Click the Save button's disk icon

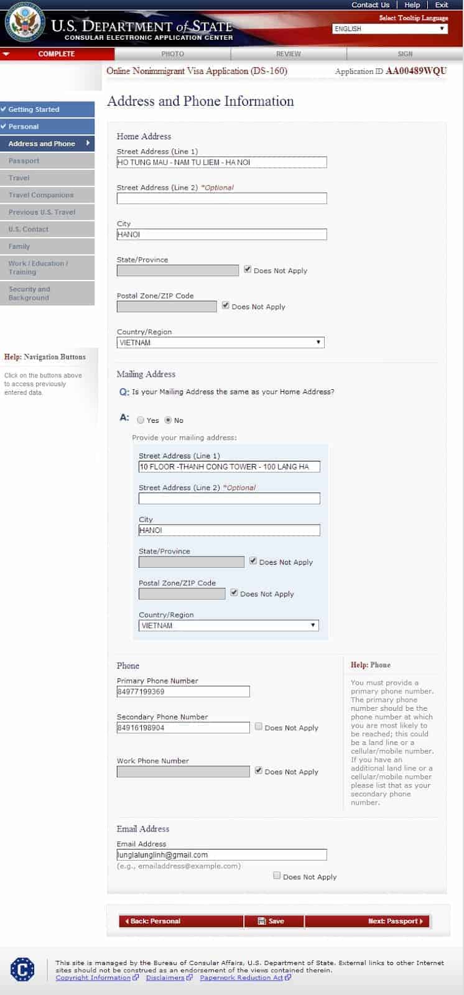coord(262,921)
